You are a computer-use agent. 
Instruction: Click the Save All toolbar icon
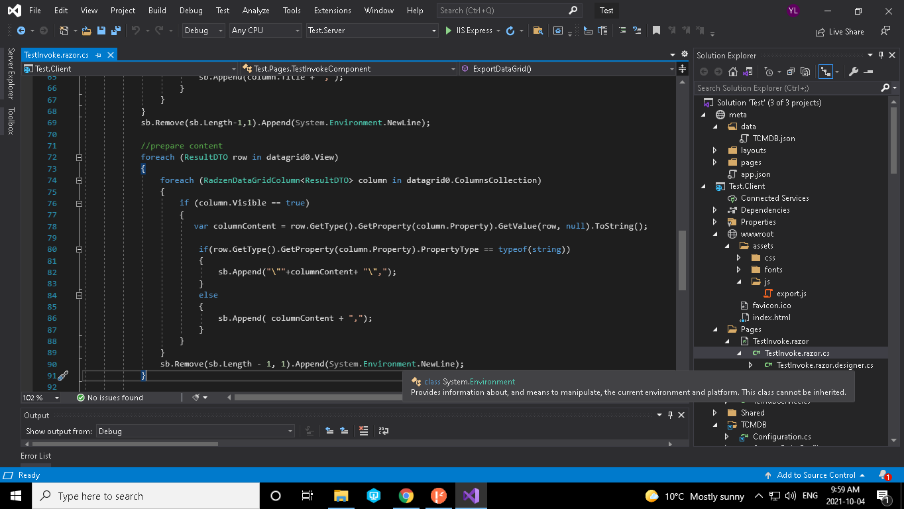116,30
